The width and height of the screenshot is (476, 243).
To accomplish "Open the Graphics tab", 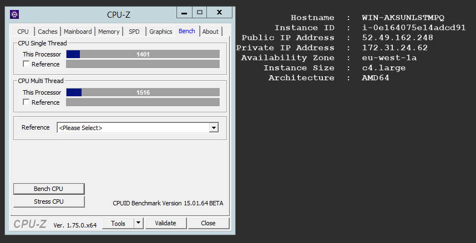I will [x=160, y=32].
